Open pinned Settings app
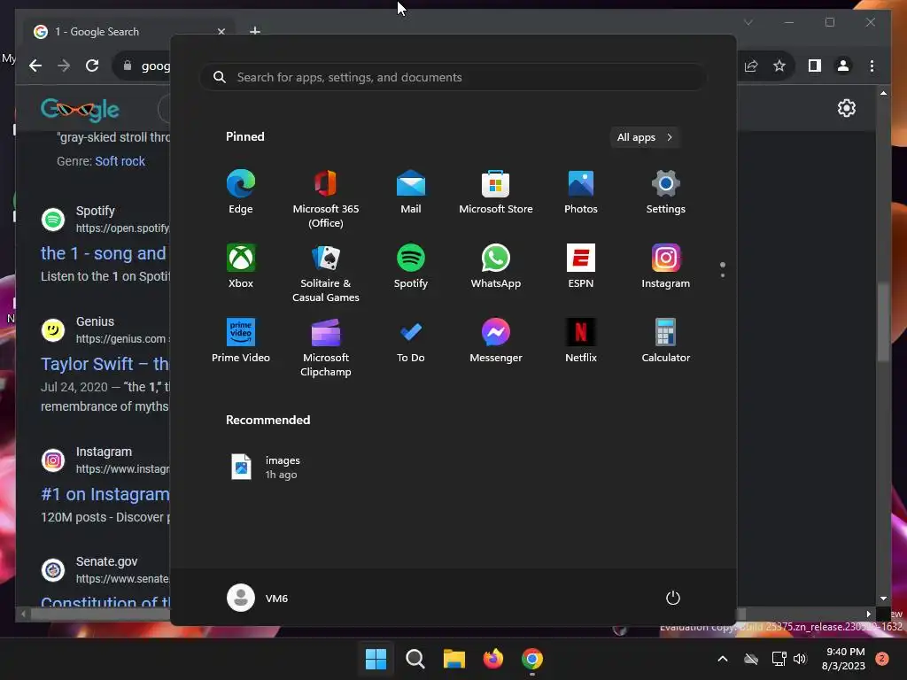Screen dimensions: 907x680 pos(666,192)
